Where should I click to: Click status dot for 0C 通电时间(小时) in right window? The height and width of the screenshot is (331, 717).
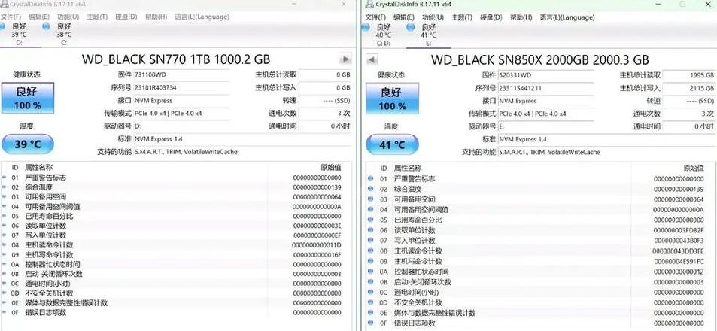[371, 292]
